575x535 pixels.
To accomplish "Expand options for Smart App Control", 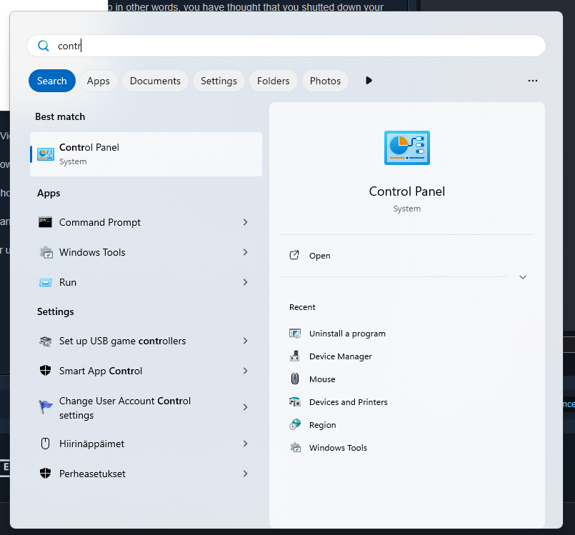I will pyautogui.click(x=245, y=371).
